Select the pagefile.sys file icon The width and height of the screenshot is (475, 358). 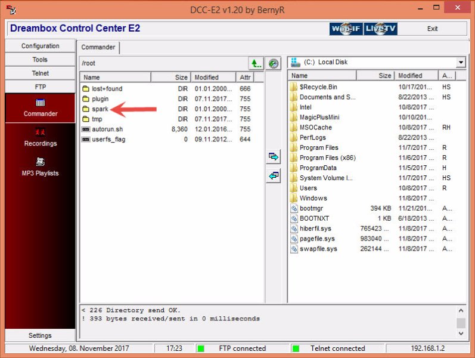tap(294, 239)
